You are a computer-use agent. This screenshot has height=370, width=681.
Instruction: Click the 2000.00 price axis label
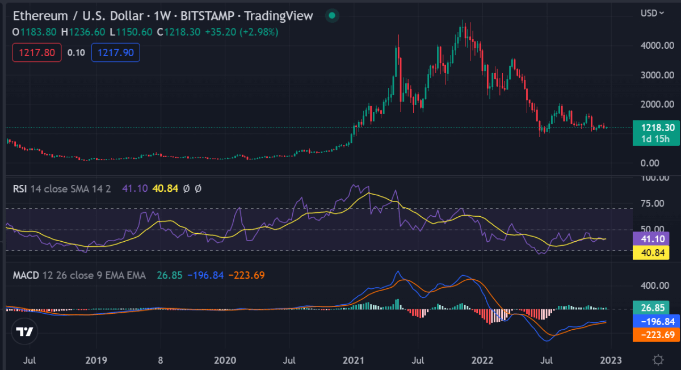[x=657, y=104]
